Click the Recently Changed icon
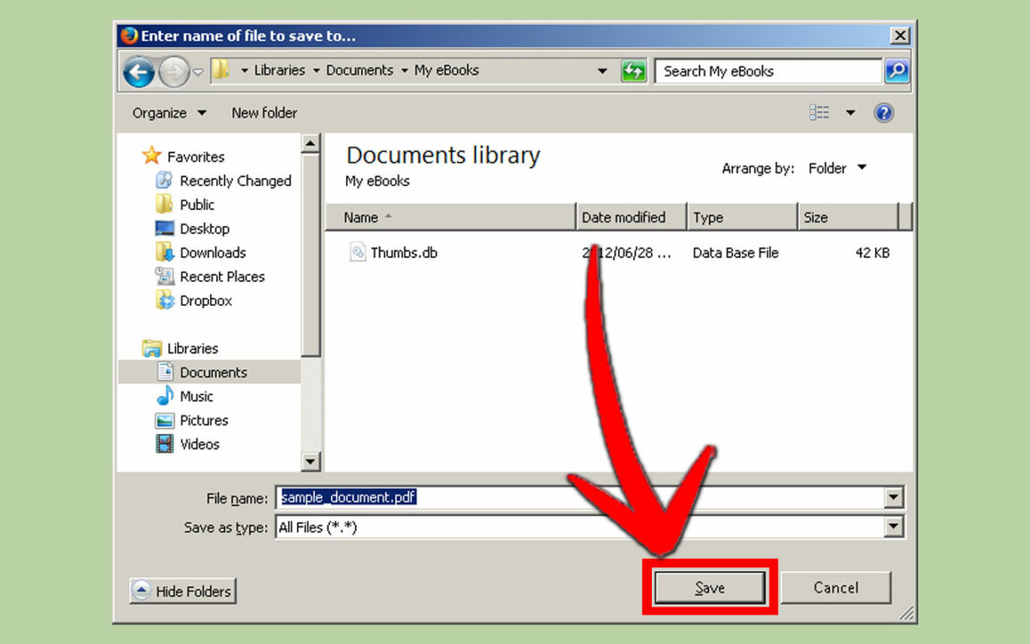Image resolution: width=1030 pixels, height=644 pixels. 165,180
